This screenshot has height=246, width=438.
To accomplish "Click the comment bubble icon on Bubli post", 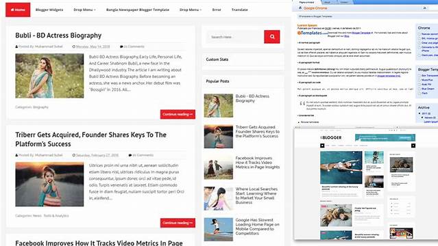I will click(x=121, y=46).
